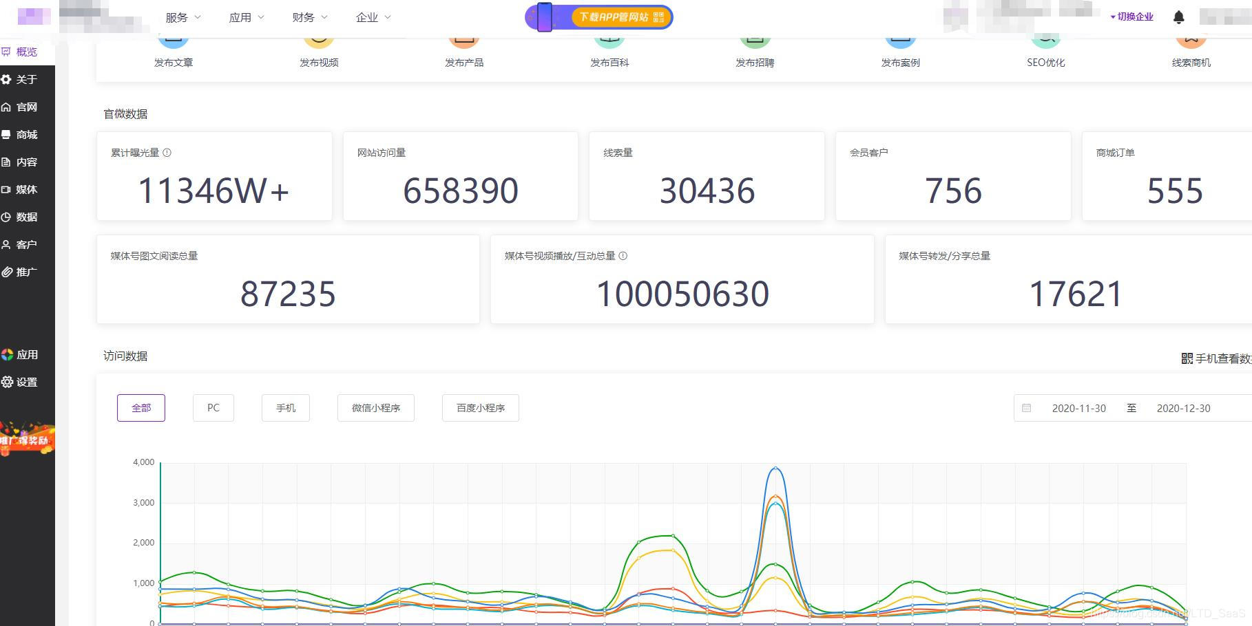
Task: Select the 全部 filter tab
Action: (141, 408)
